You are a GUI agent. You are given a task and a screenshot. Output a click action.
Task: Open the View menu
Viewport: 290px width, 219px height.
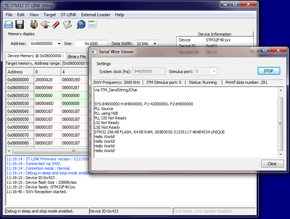[34, 15]
